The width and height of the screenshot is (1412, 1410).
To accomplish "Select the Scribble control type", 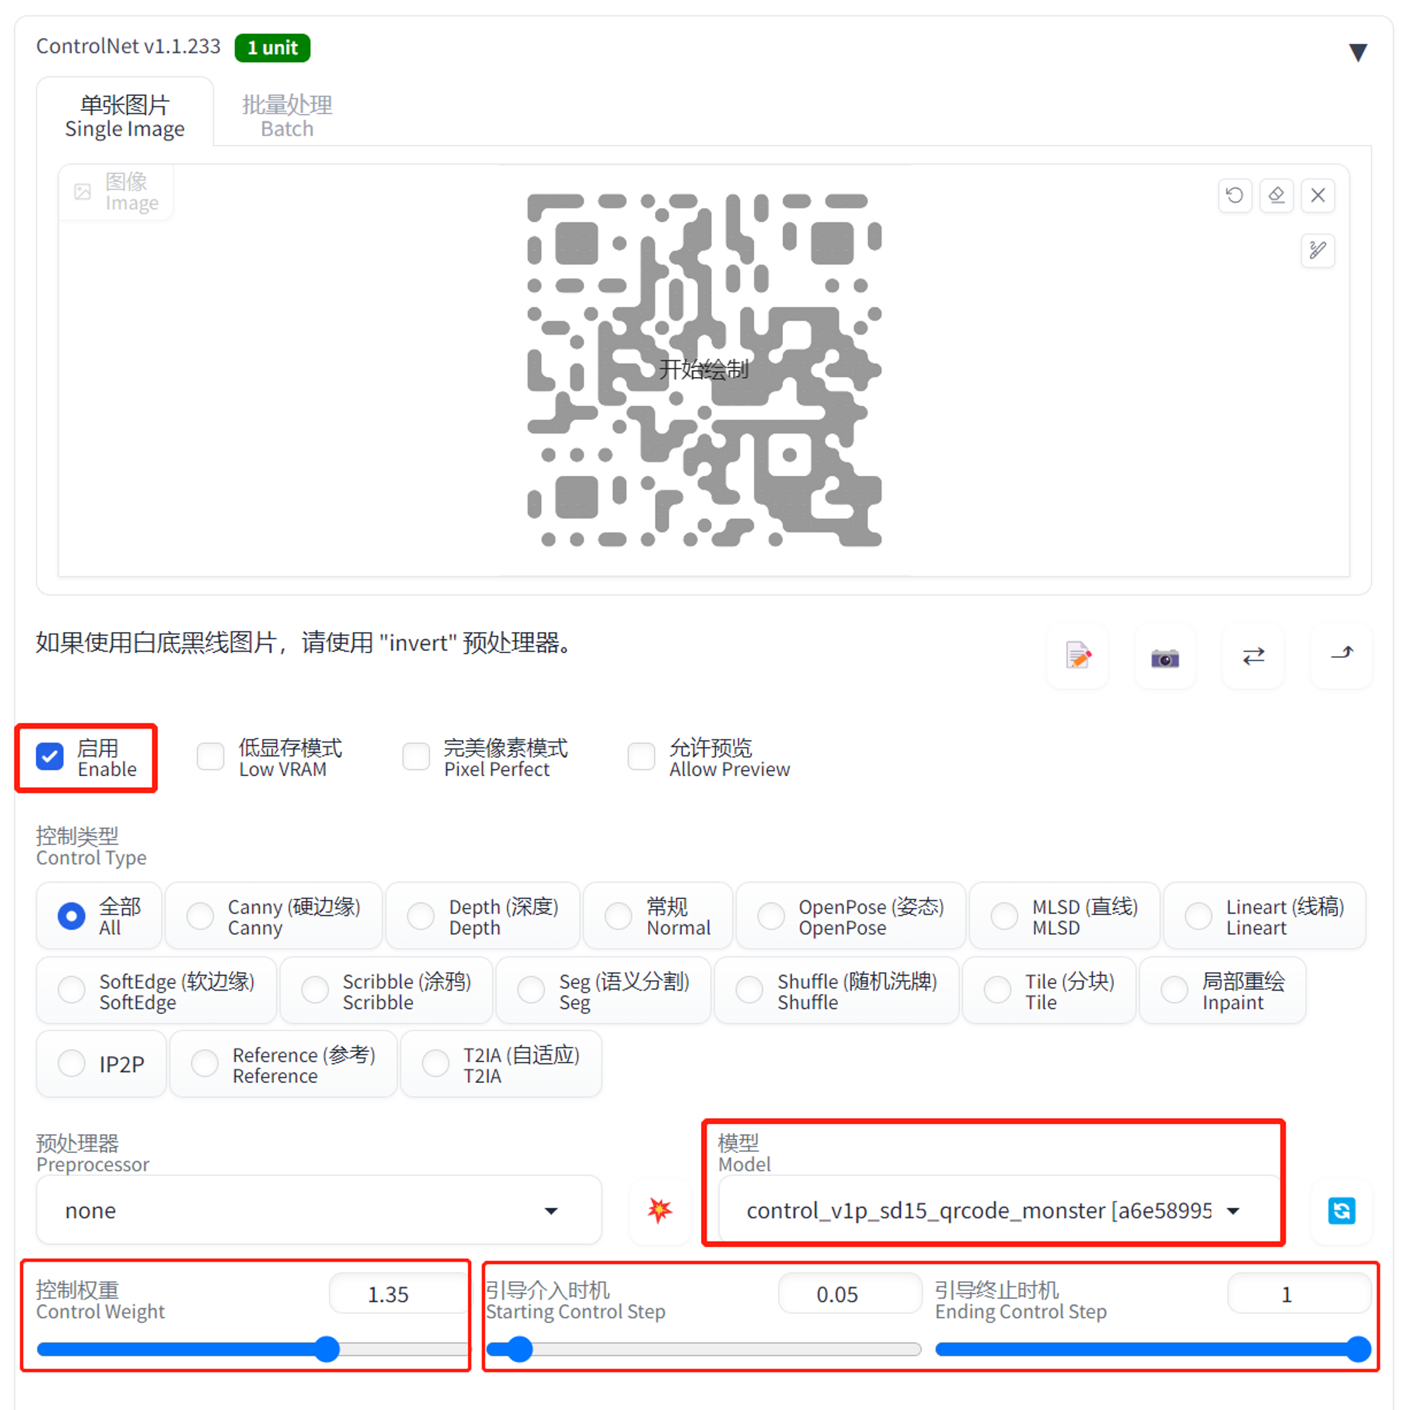I will [x=387, y=991].
